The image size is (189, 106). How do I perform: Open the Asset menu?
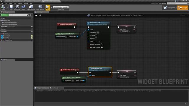(10, 3)
